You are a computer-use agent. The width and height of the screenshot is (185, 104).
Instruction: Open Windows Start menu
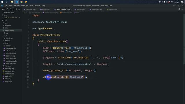2,2
